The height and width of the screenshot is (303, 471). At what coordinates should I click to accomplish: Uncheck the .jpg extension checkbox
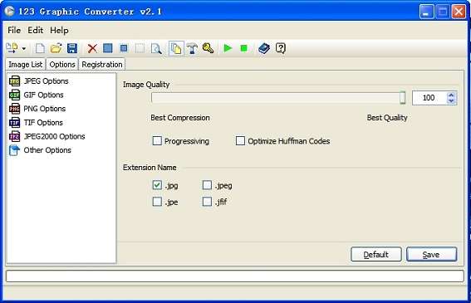click(157, 185)
